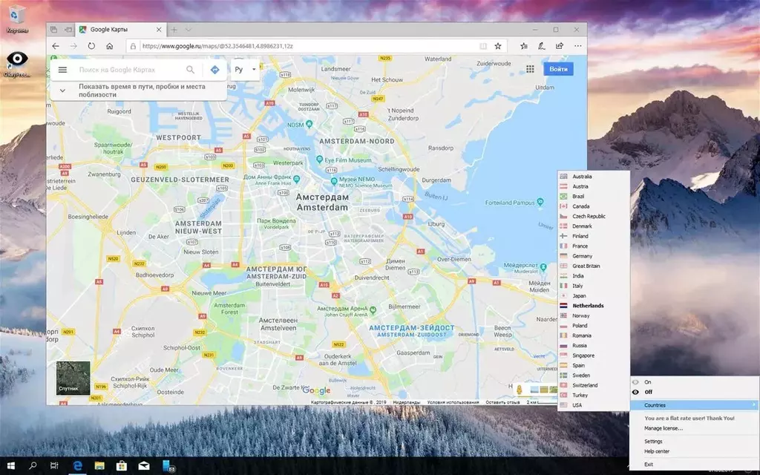Screen dimensions: 760x475
Task: Select Japan in the country list
Action: (x=593, y=295)
